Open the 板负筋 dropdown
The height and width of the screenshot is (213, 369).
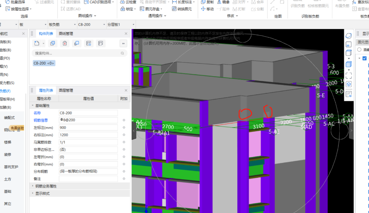[x=62, y=25]
